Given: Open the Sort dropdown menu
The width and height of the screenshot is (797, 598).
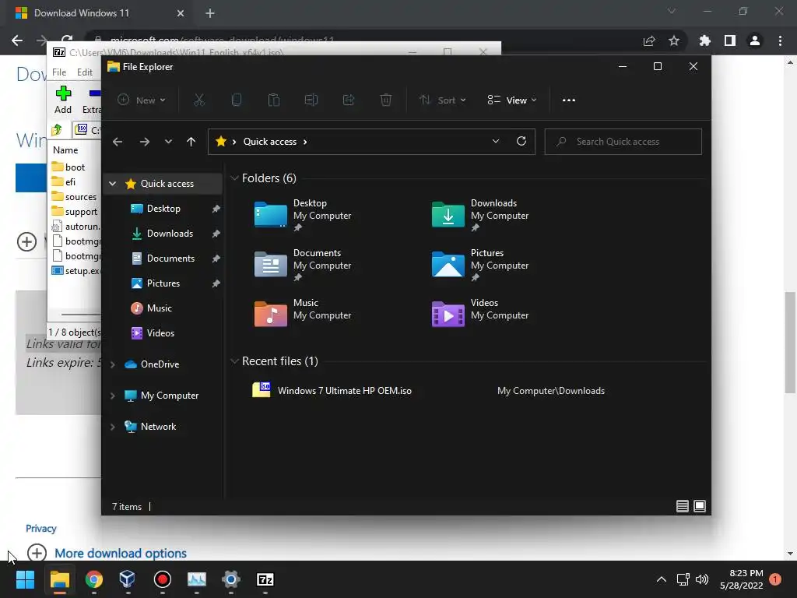Looking at the screenshot, I should click(x=442, y=100).
